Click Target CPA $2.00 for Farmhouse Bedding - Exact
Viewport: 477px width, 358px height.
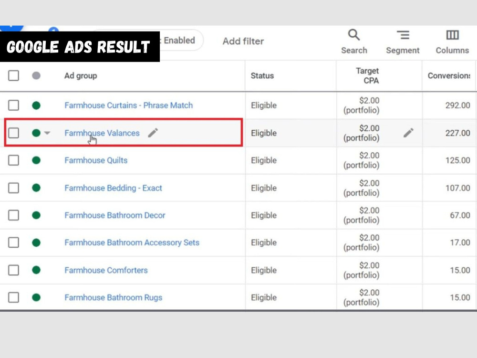[362, 188]
